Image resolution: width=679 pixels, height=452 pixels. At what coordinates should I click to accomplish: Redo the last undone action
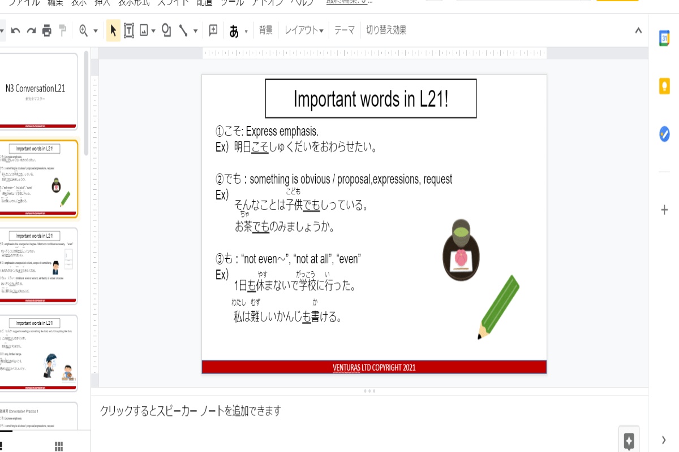[31, 31]
